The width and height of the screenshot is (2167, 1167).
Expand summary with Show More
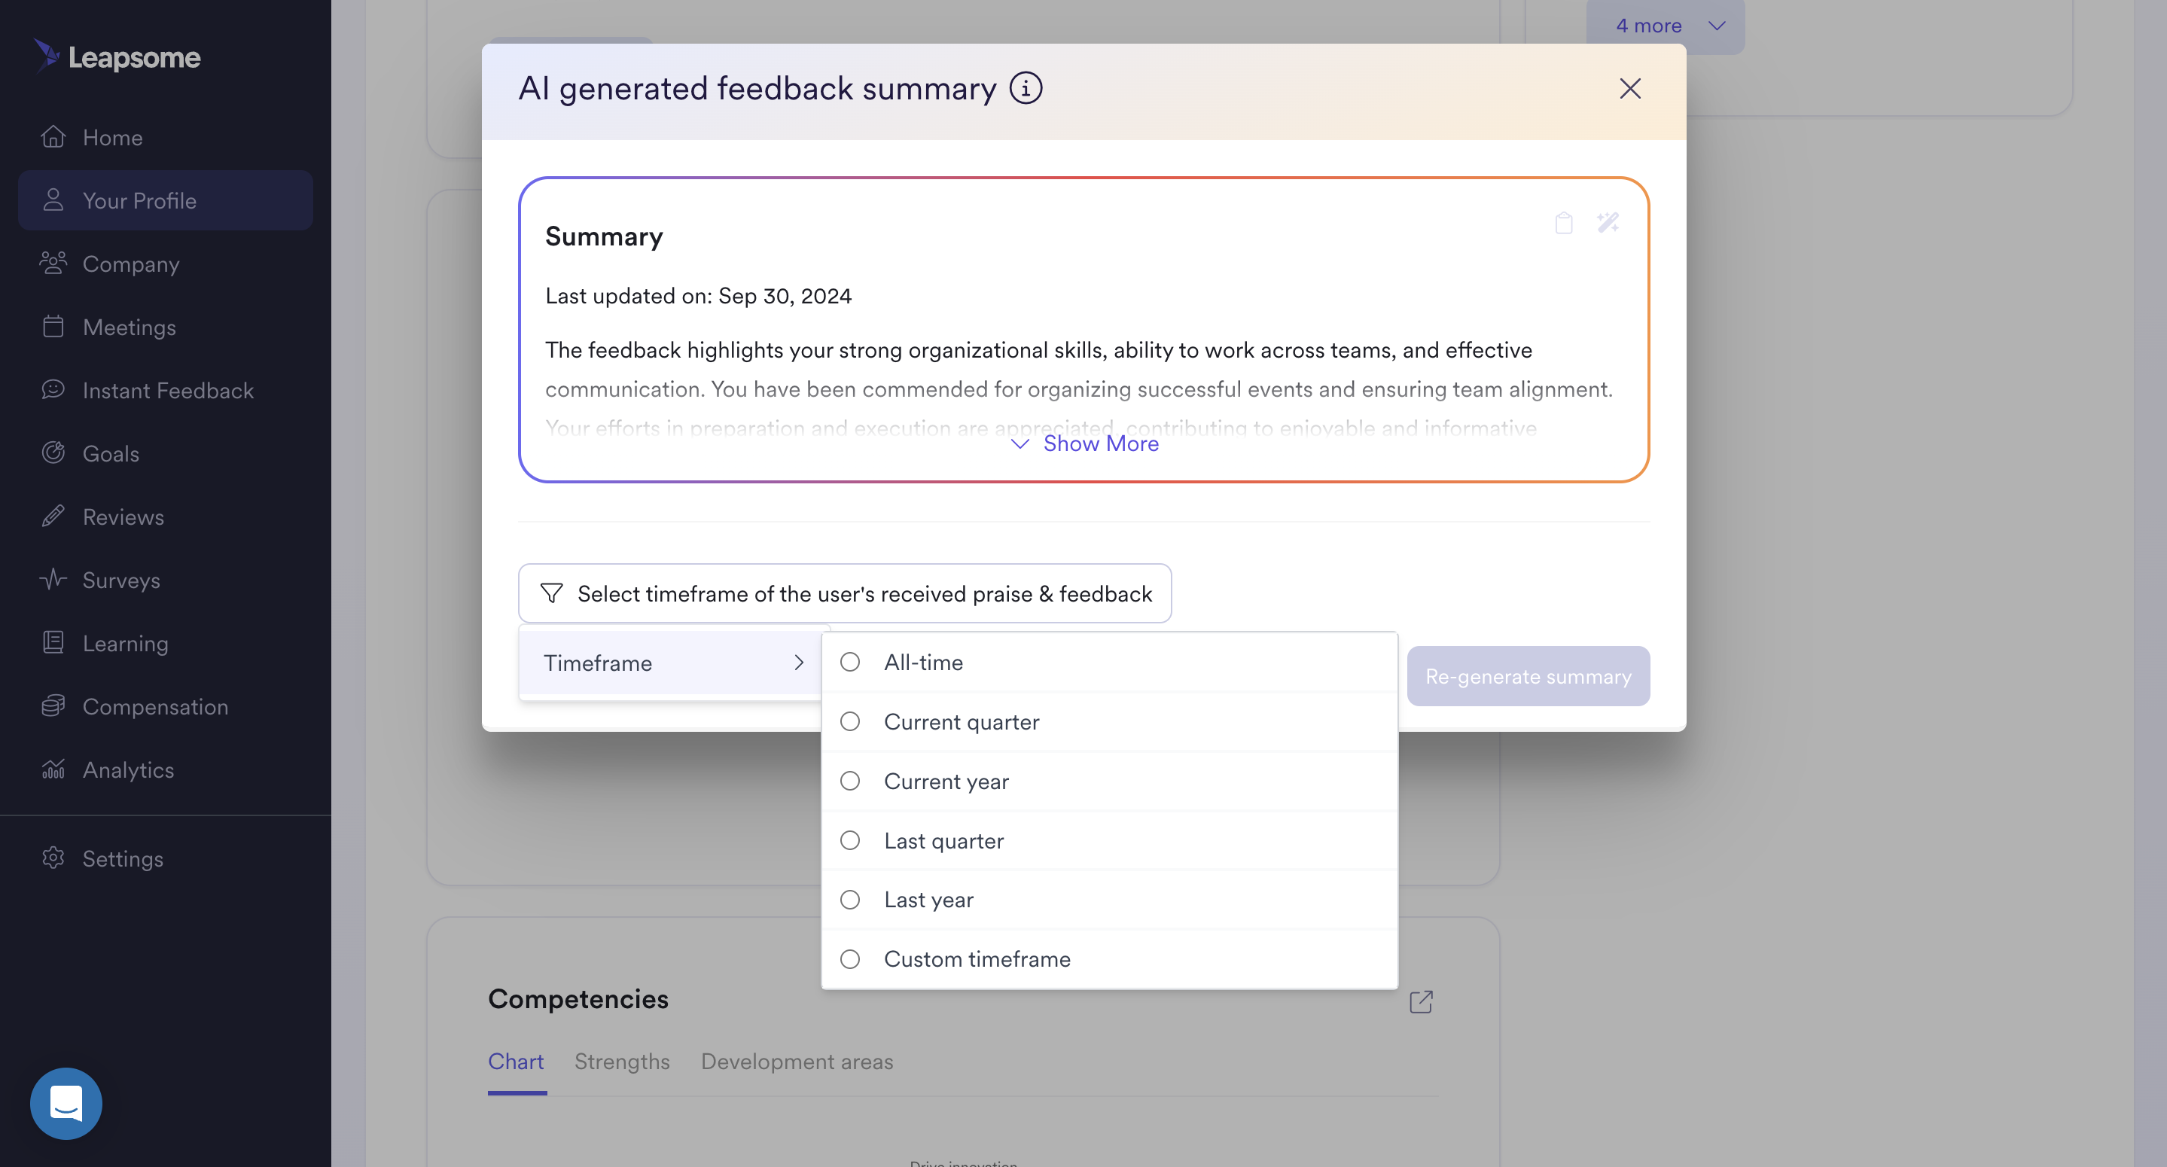point(1084,443)
